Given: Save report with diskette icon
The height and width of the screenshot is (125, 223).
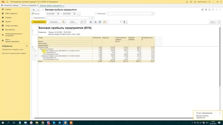Looking at the screenshot, I should 100,22.
